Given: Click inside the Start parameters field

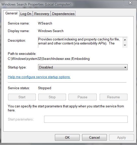Looking at the screenshot, I should click(x=86, y=119).
